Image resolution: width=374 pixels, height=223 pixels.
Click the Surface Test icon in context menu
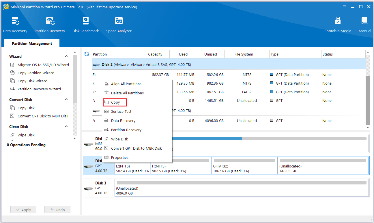point(106,111)
